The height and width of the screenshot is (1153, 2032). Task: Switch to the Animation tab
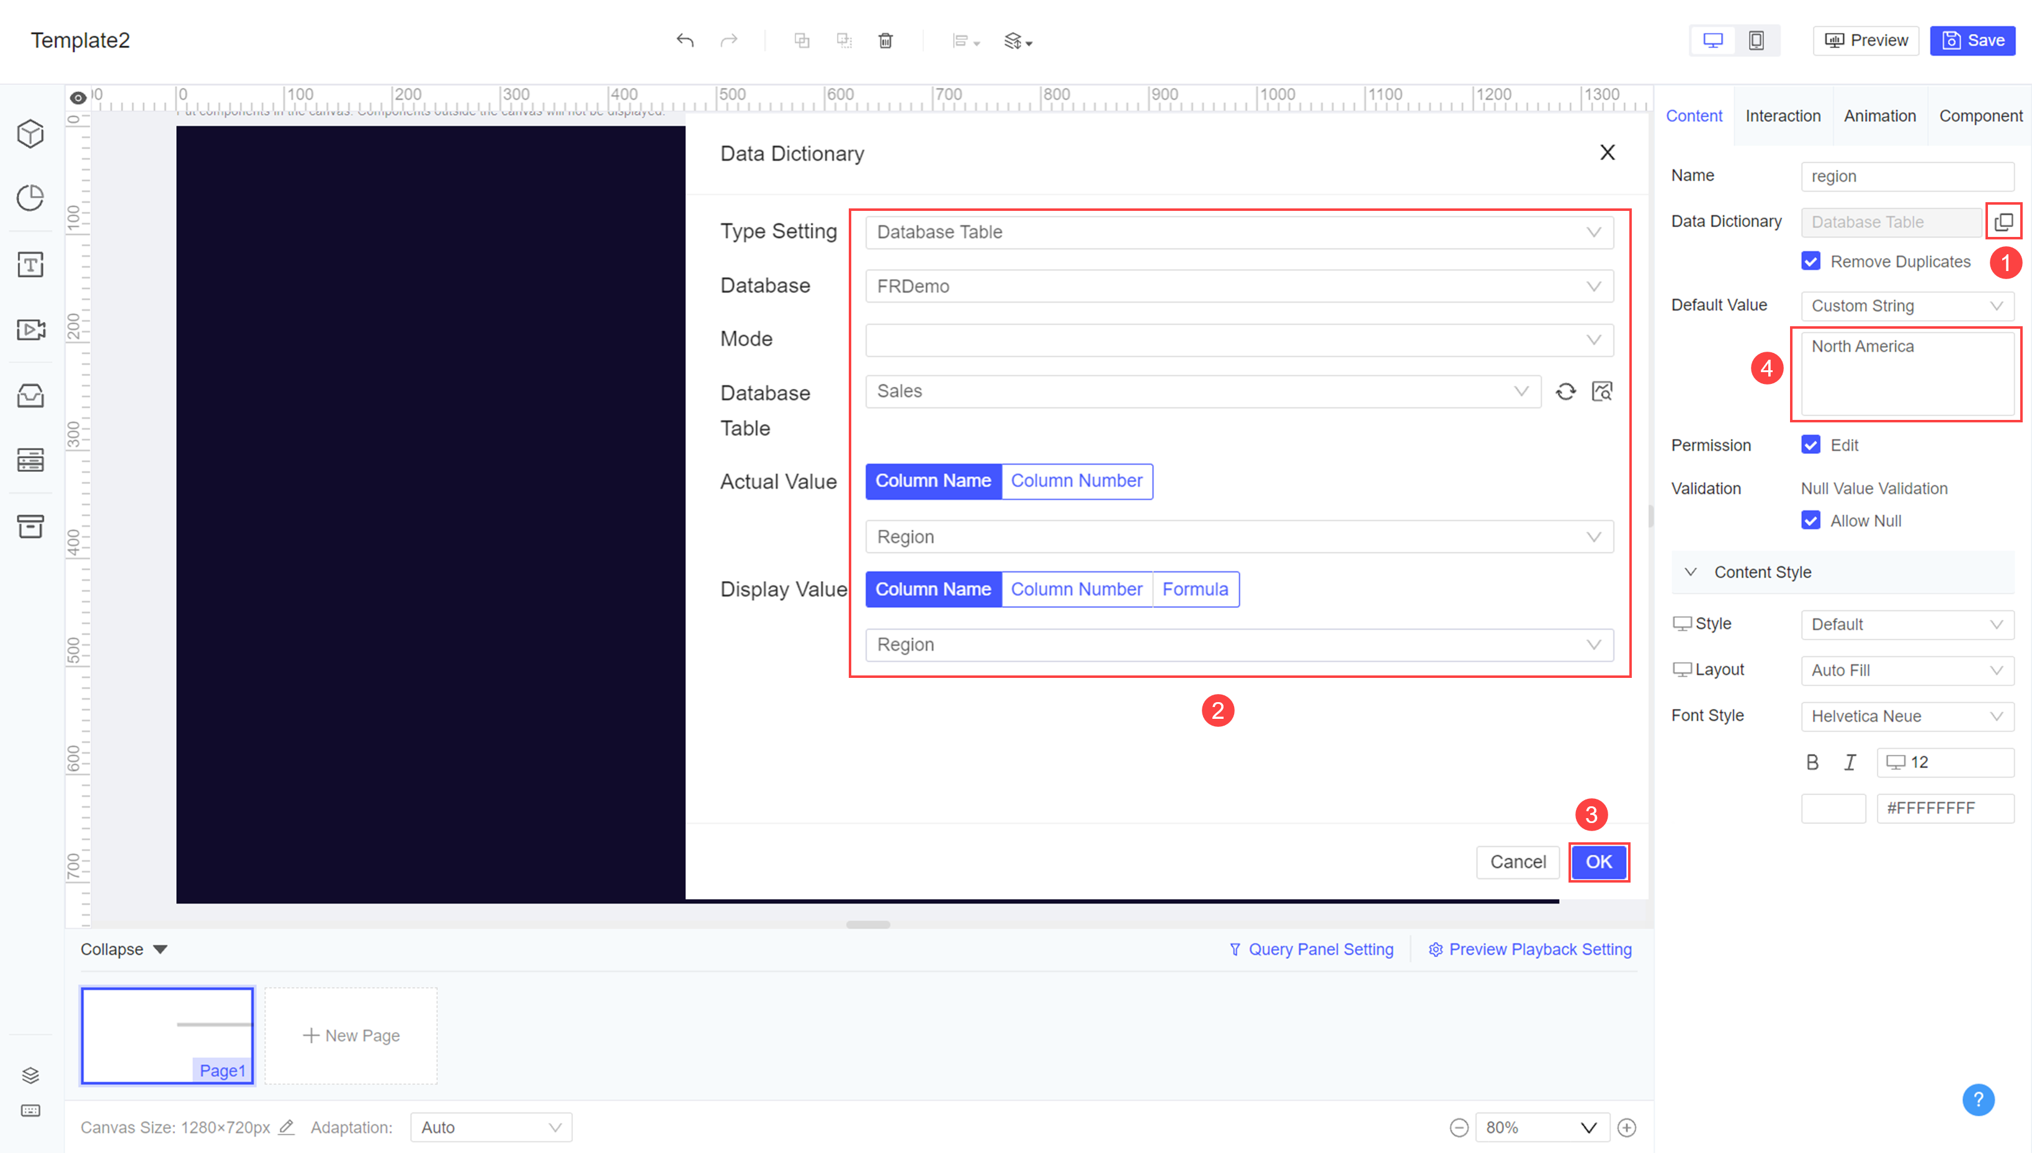point(1879,117)
